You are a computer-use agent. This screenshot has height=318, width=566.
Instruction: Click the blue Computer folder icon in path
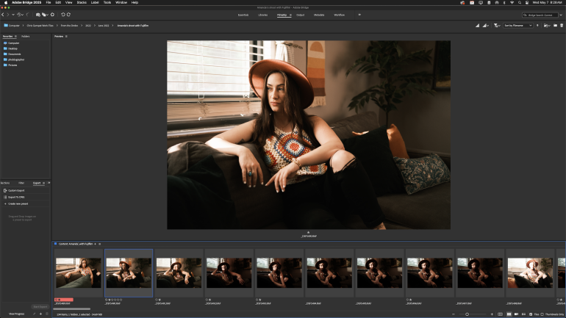tap(6, 25)
